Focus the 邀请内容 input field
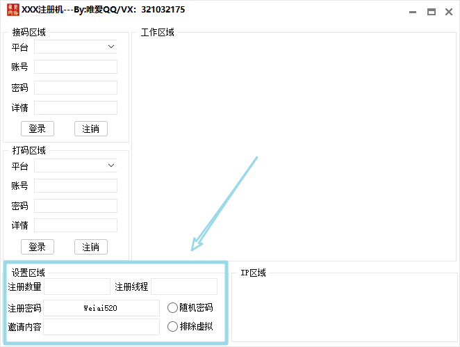460x347 pixels. pos(101,327)
